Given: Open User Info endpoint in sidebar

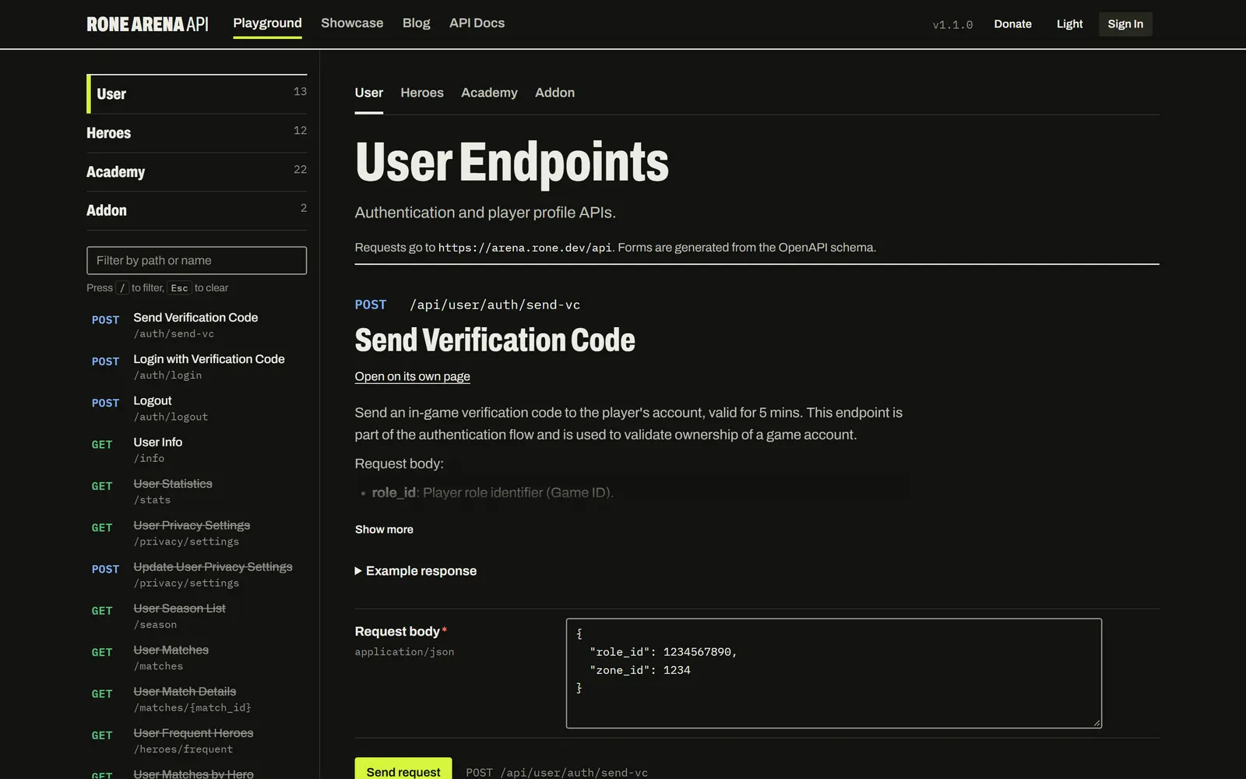Looking at the screenshot, I should 197,449.
